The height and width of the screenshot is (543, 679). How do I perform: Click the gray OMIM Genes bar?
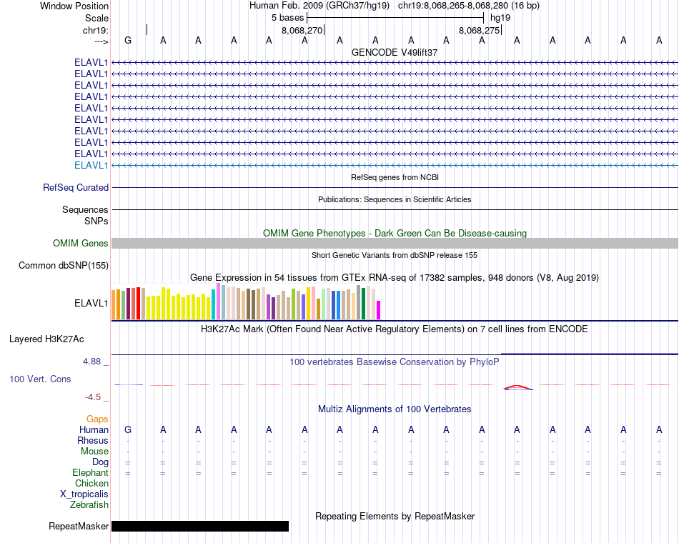[x=395, y=243]
